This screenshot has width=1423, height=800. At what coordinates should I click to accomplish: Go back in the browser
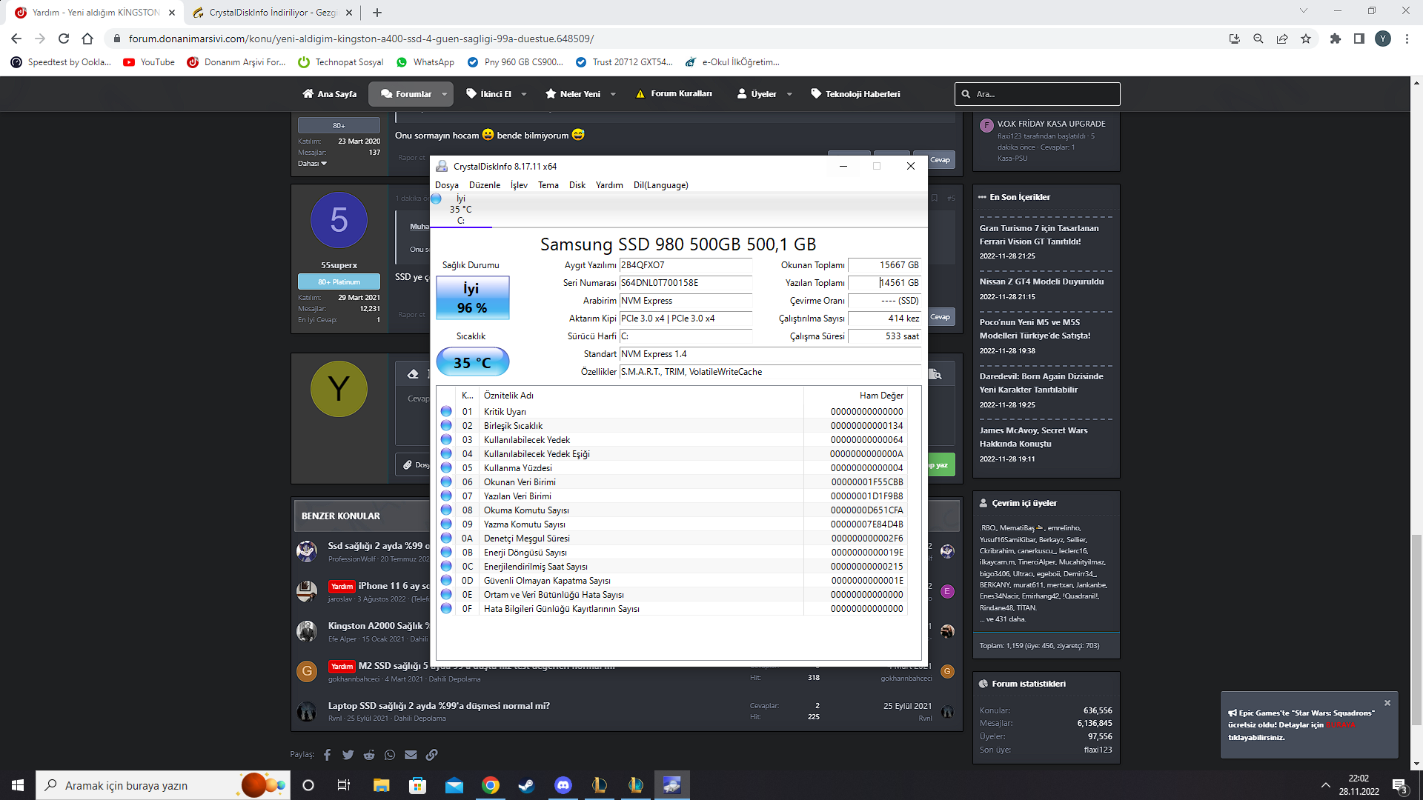(x=16, y=39)
